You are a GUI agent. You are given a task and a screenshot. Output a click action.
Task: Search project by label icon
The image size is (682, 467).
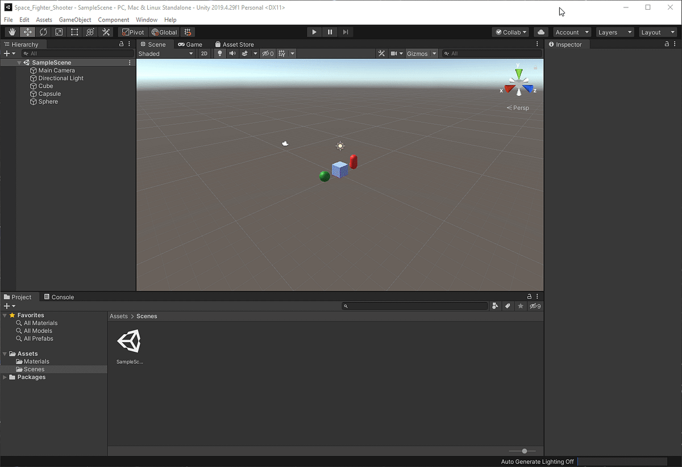tap(508, 306)
